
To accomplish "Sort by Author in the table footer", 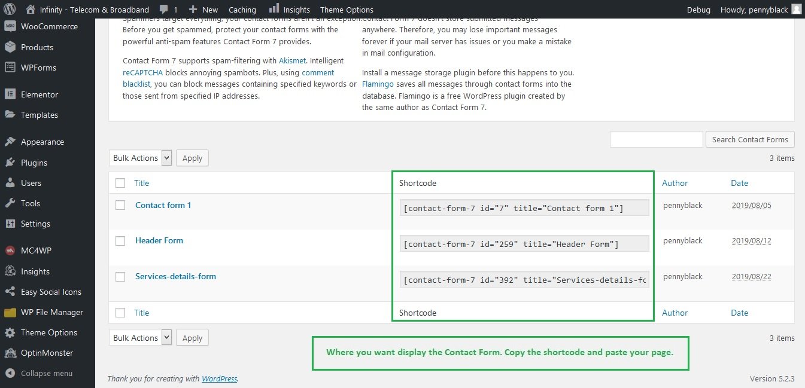I will (675, 313).
